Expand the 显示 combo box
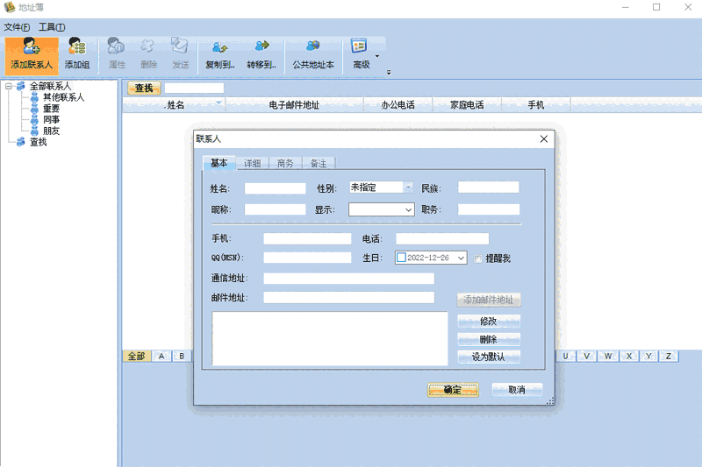Viewport: 702px width, 467px height. point(408,210)
